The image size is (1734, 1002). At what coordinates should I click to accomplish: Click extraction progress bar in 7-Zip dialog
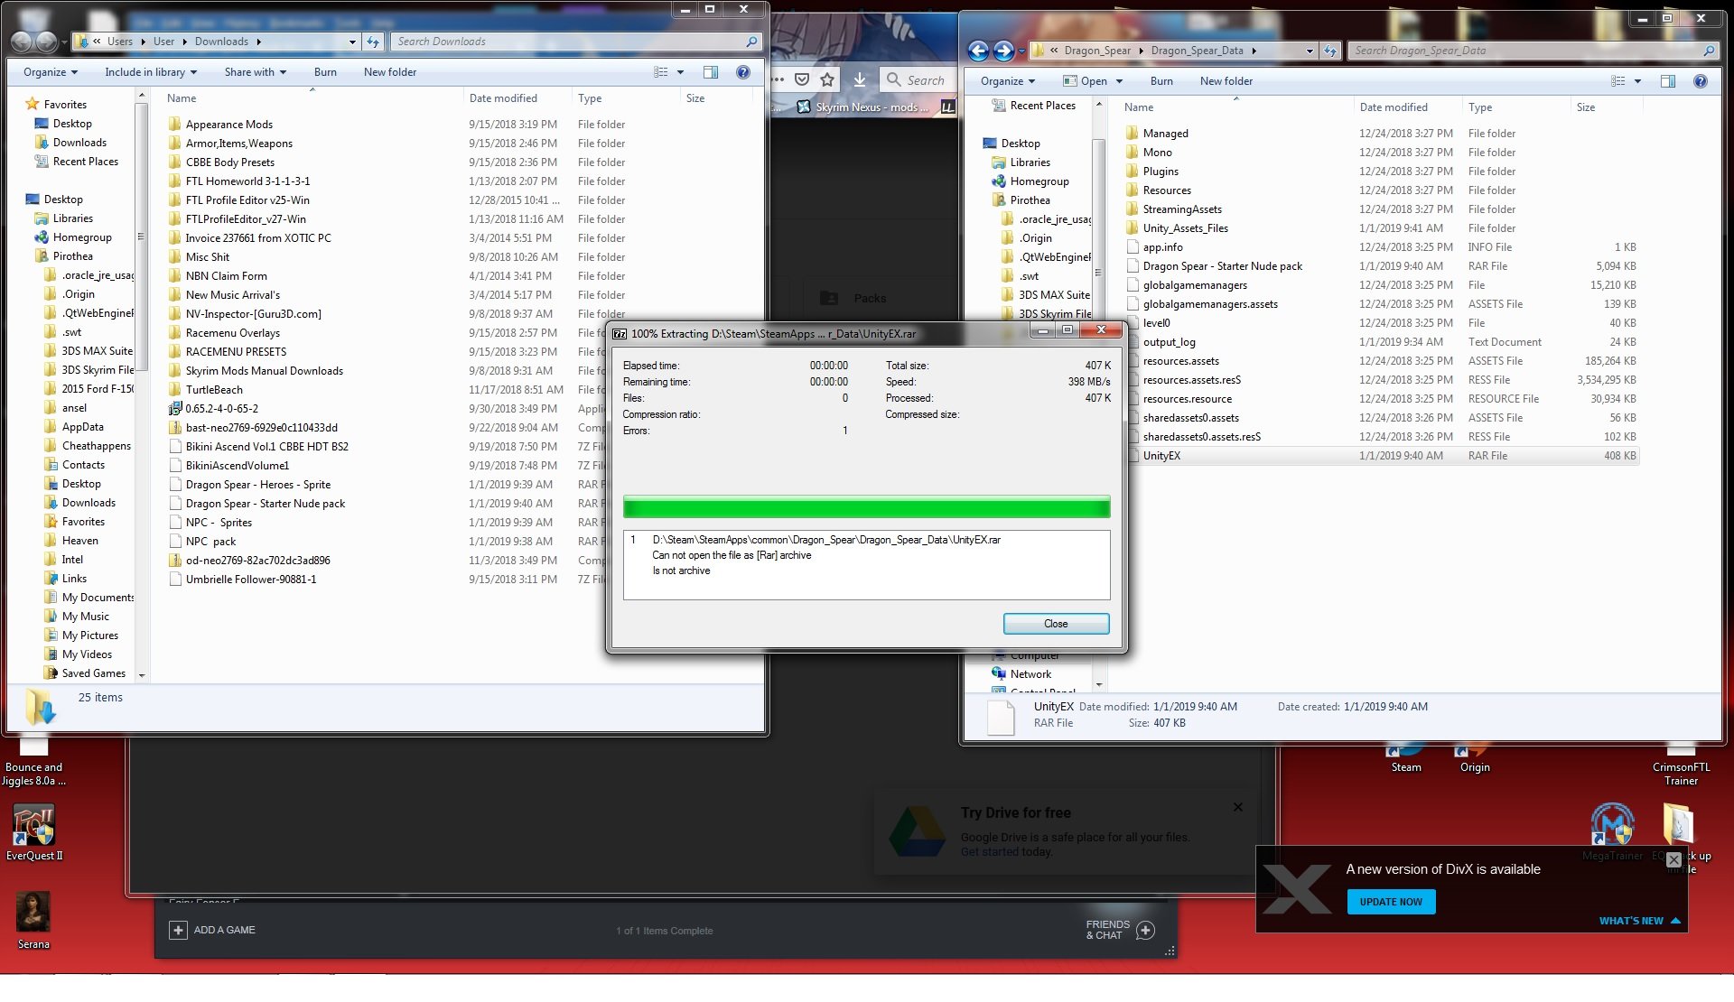pyautogui.click(x=866, y=506)
